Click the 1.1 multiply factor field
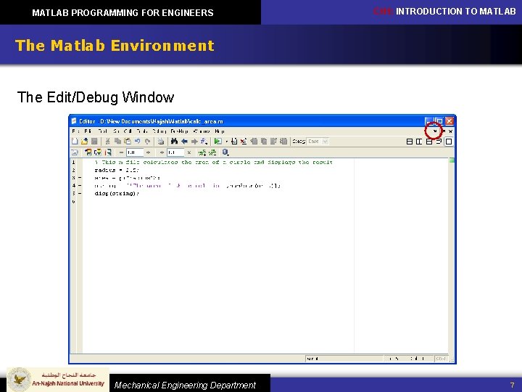Viewport: 522px width, 392px height. coord(175,152)
